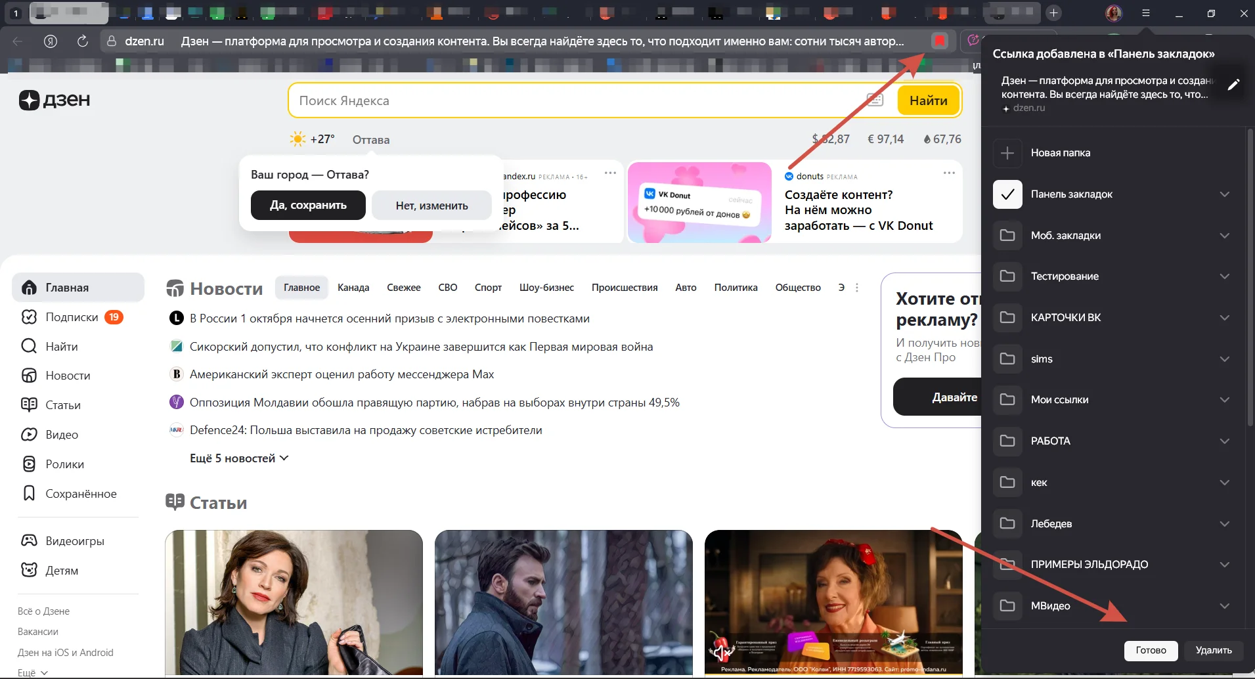Open the news tabs vertical dots menu
Screen dimensions: 1255x679
pos(857,288)
